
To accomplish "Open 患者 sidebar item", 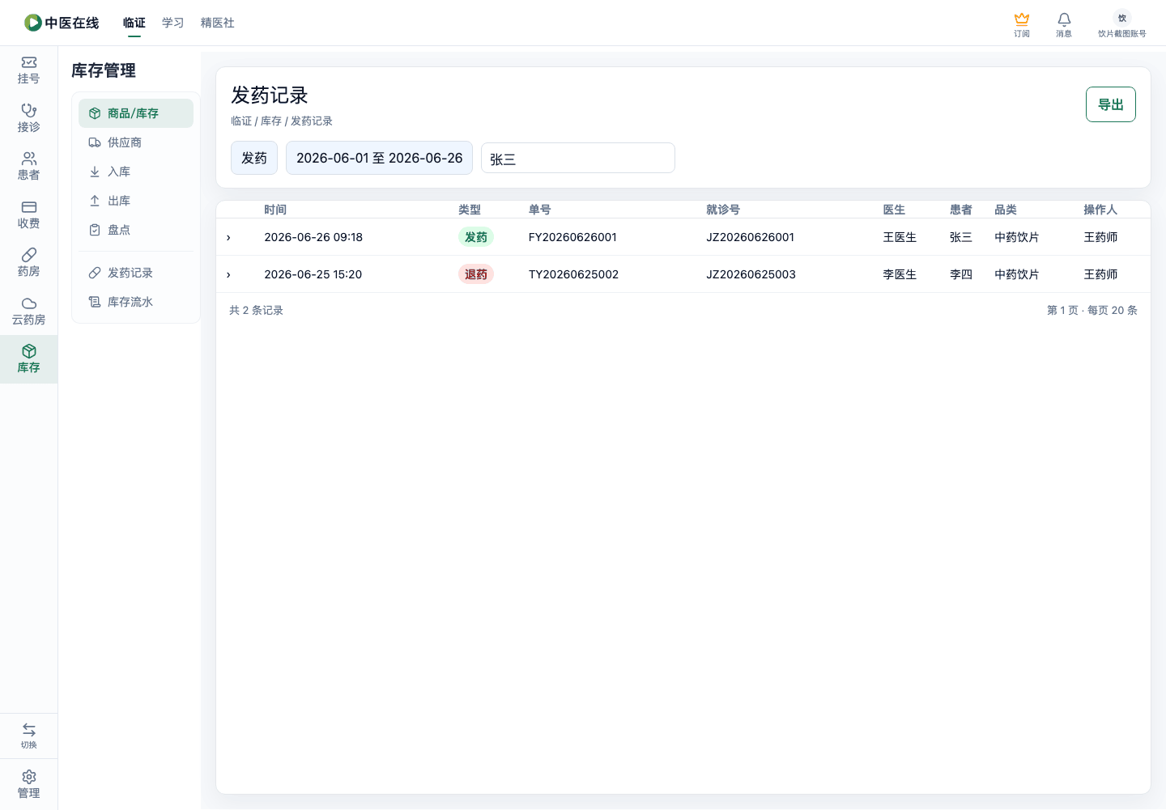I will point(29,167).
